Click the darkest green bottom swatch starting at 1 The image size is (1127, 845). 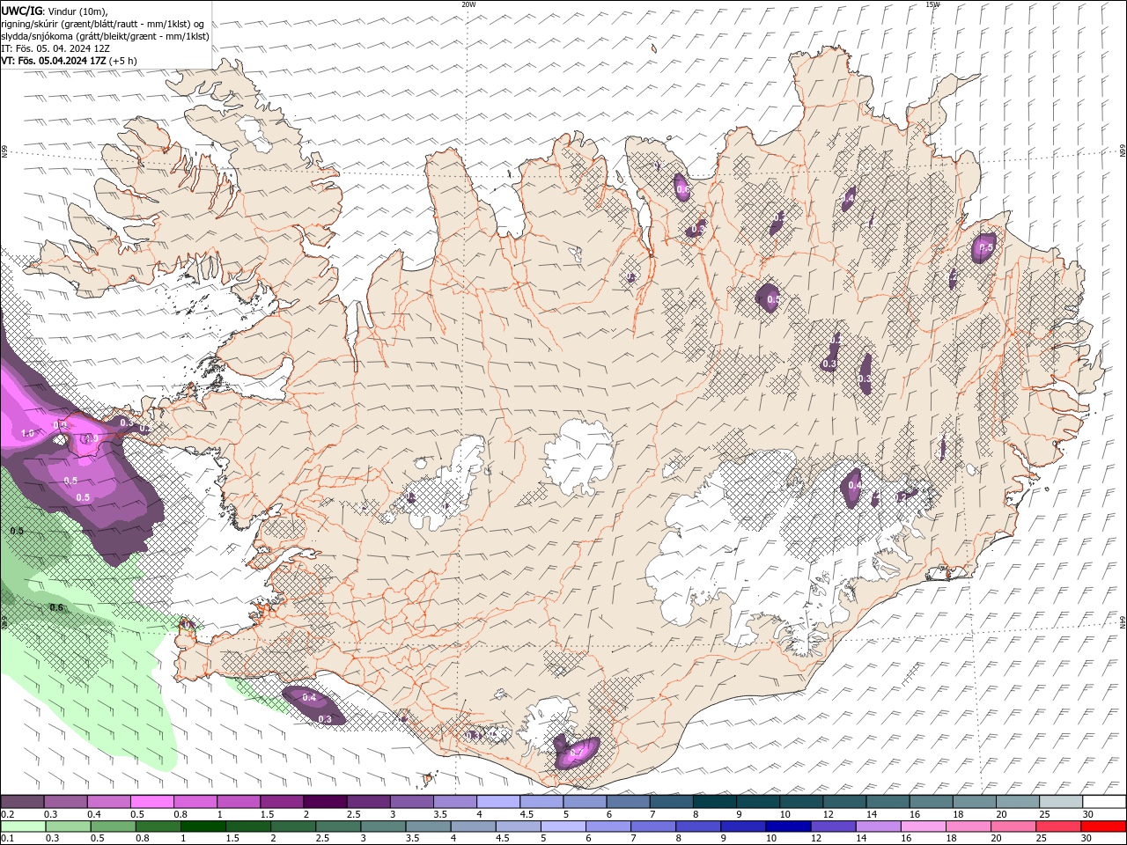(x=203, y=827)
